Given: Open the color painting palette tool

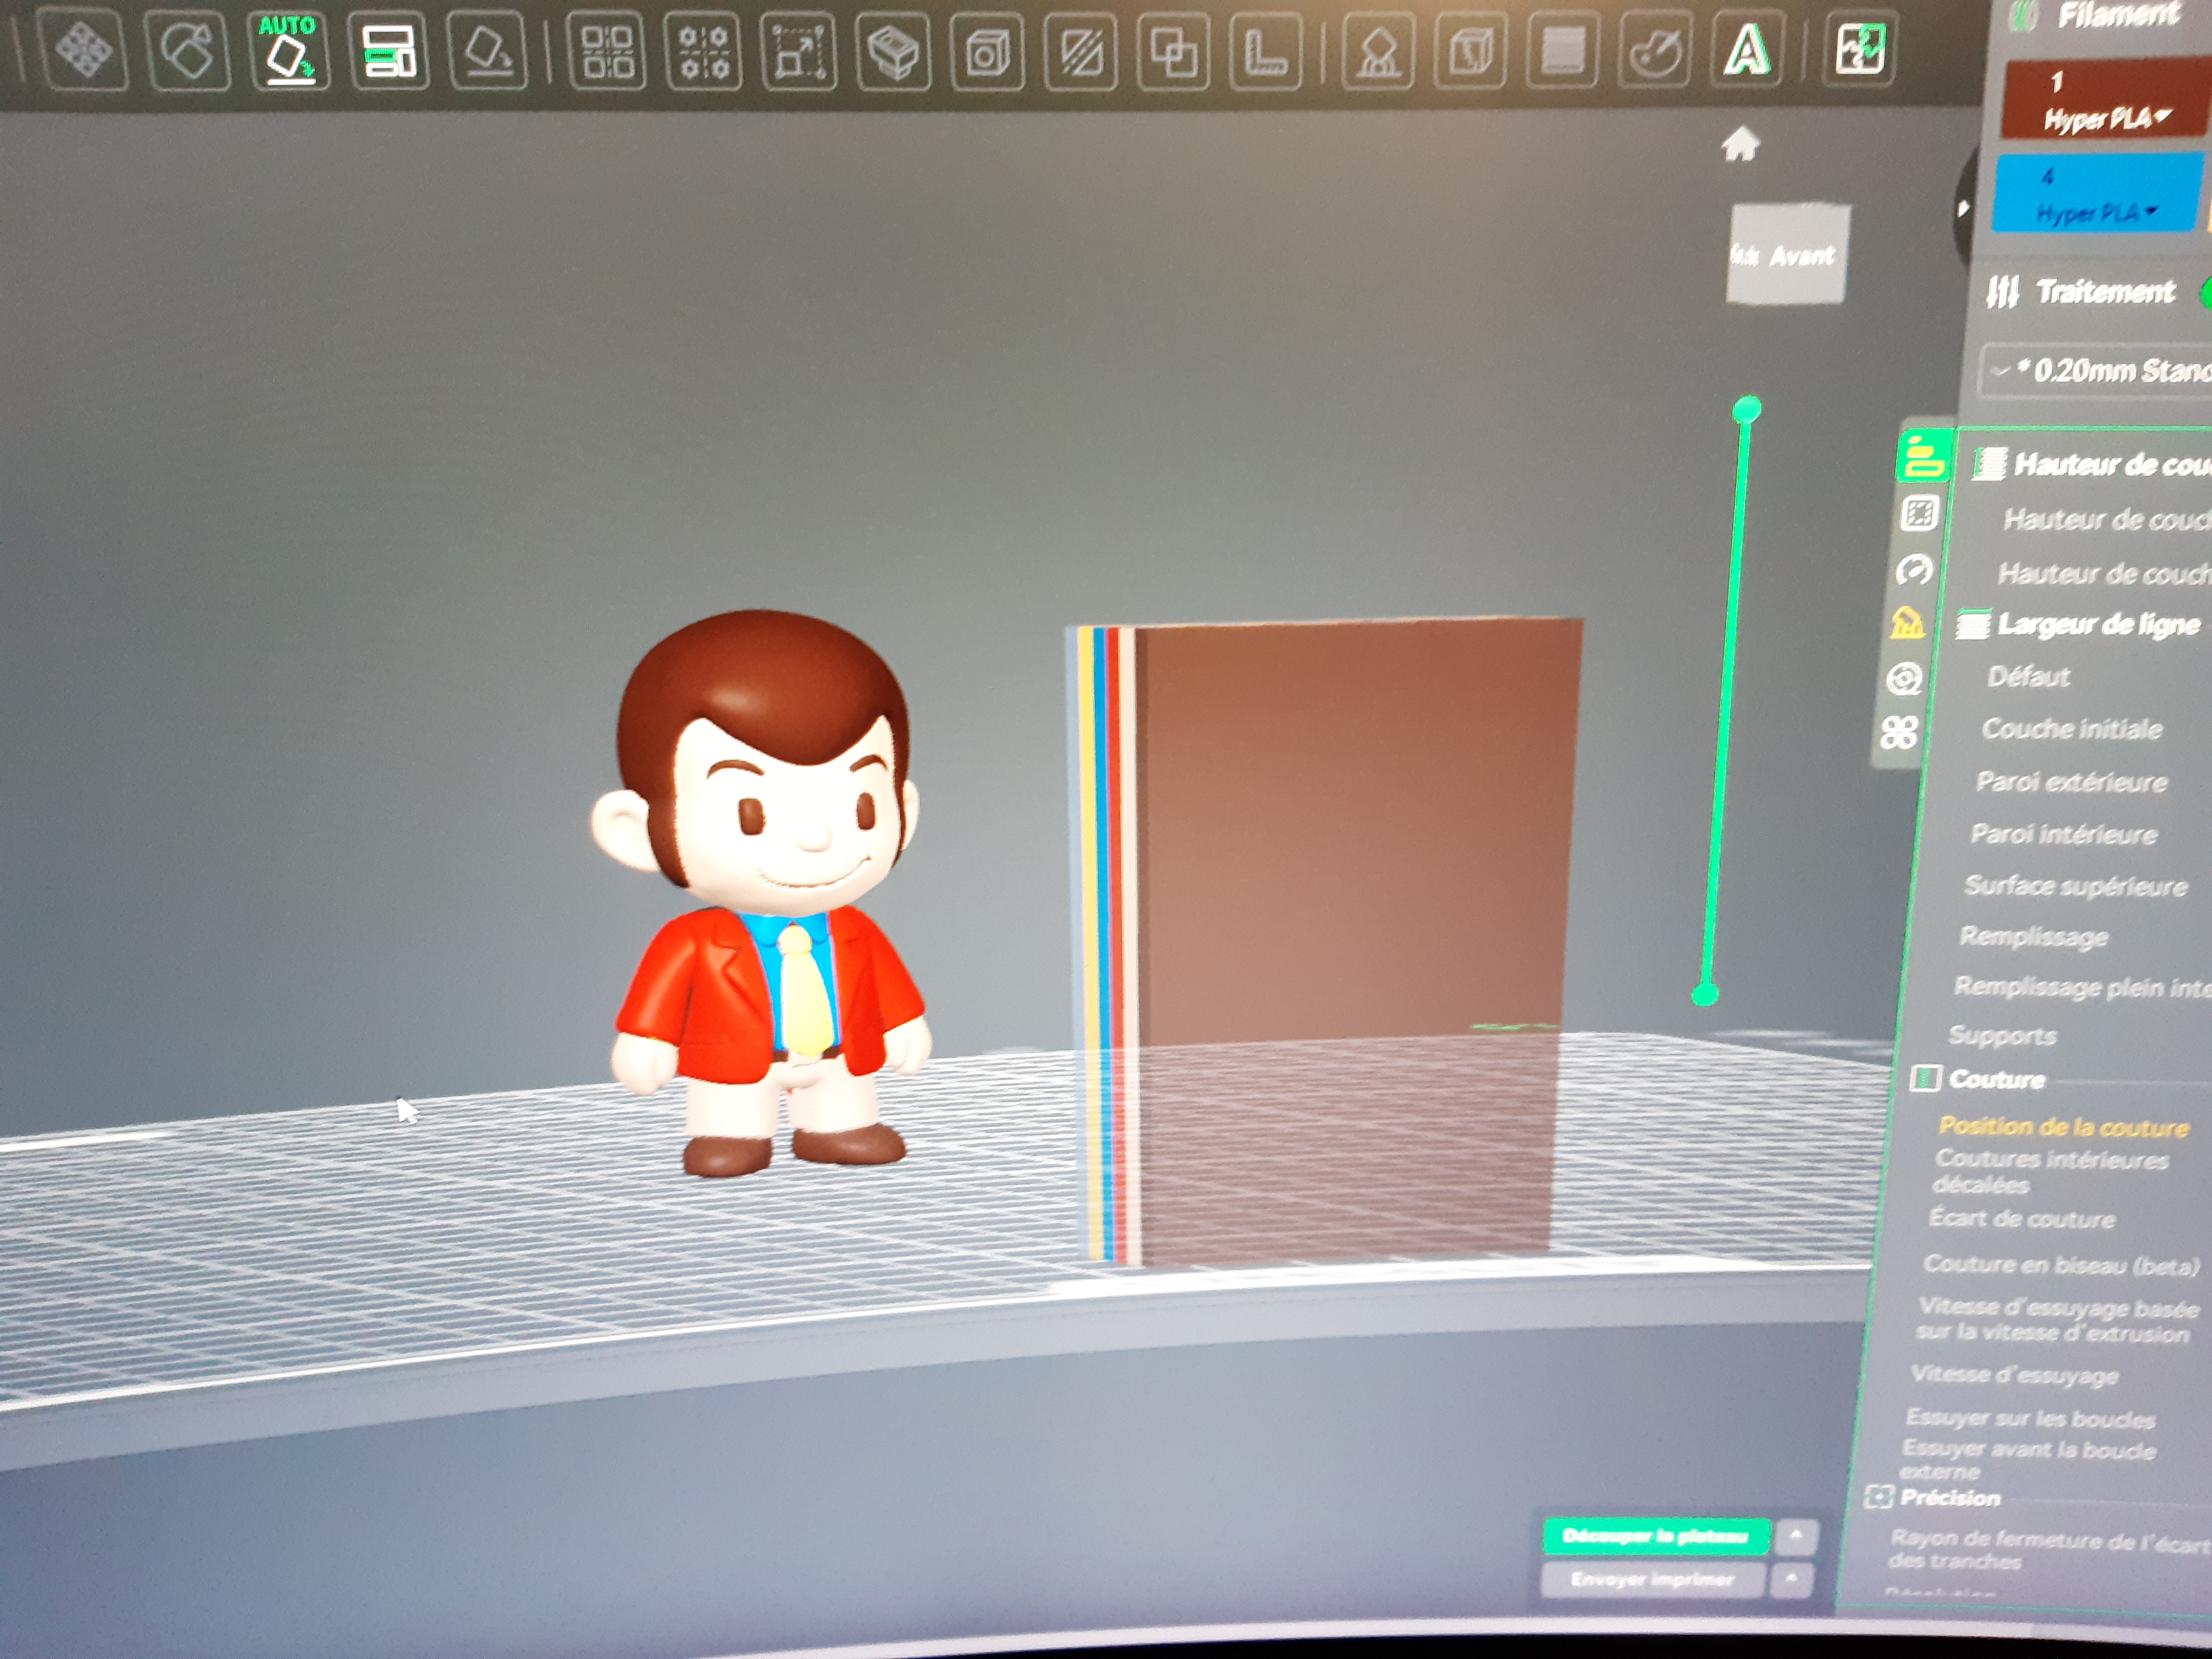Looking at the screenshot, I should pos(1655,49).
